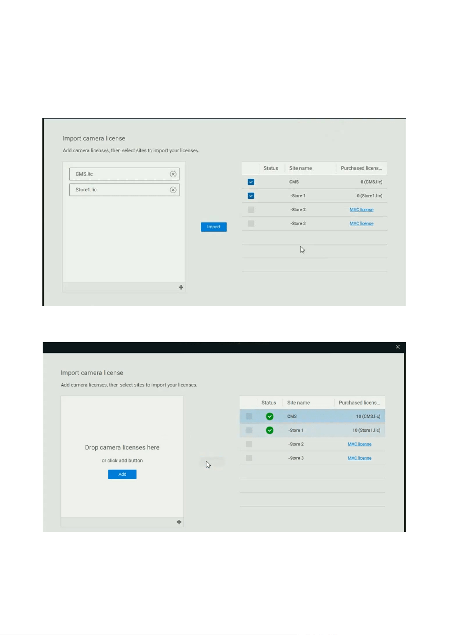This screenshot has width=449, height=635.
Task: Click Site name column header in upper table
Action: [x=300, y=168]
